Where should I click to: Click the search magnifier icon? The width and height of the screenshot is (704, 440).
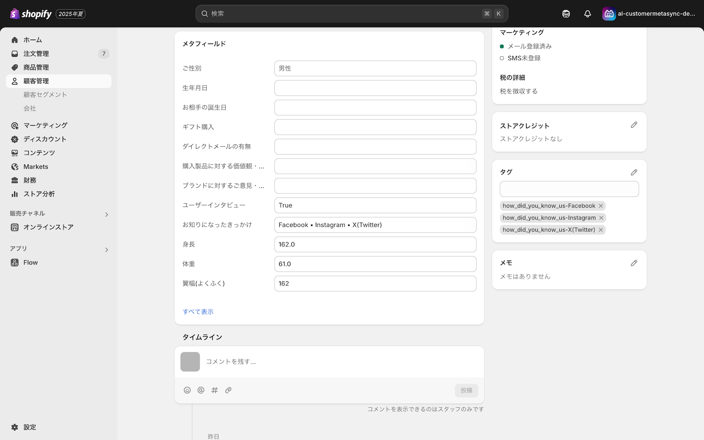pos(205,14)
